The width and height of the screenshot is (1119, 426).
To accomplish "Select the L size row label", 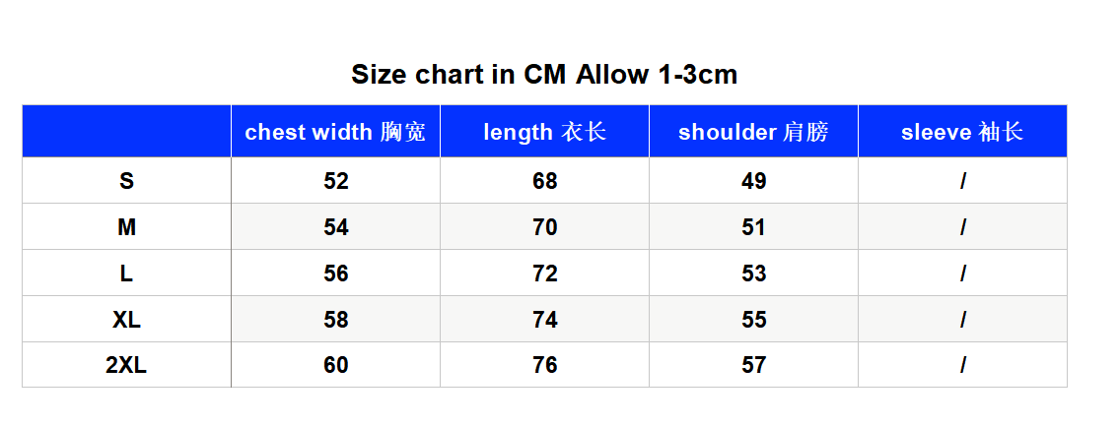I will tap(126, 274).
